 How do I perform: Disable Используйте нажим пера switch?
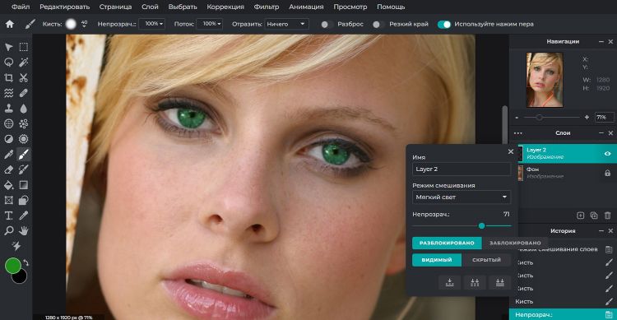tap(444, 25)
